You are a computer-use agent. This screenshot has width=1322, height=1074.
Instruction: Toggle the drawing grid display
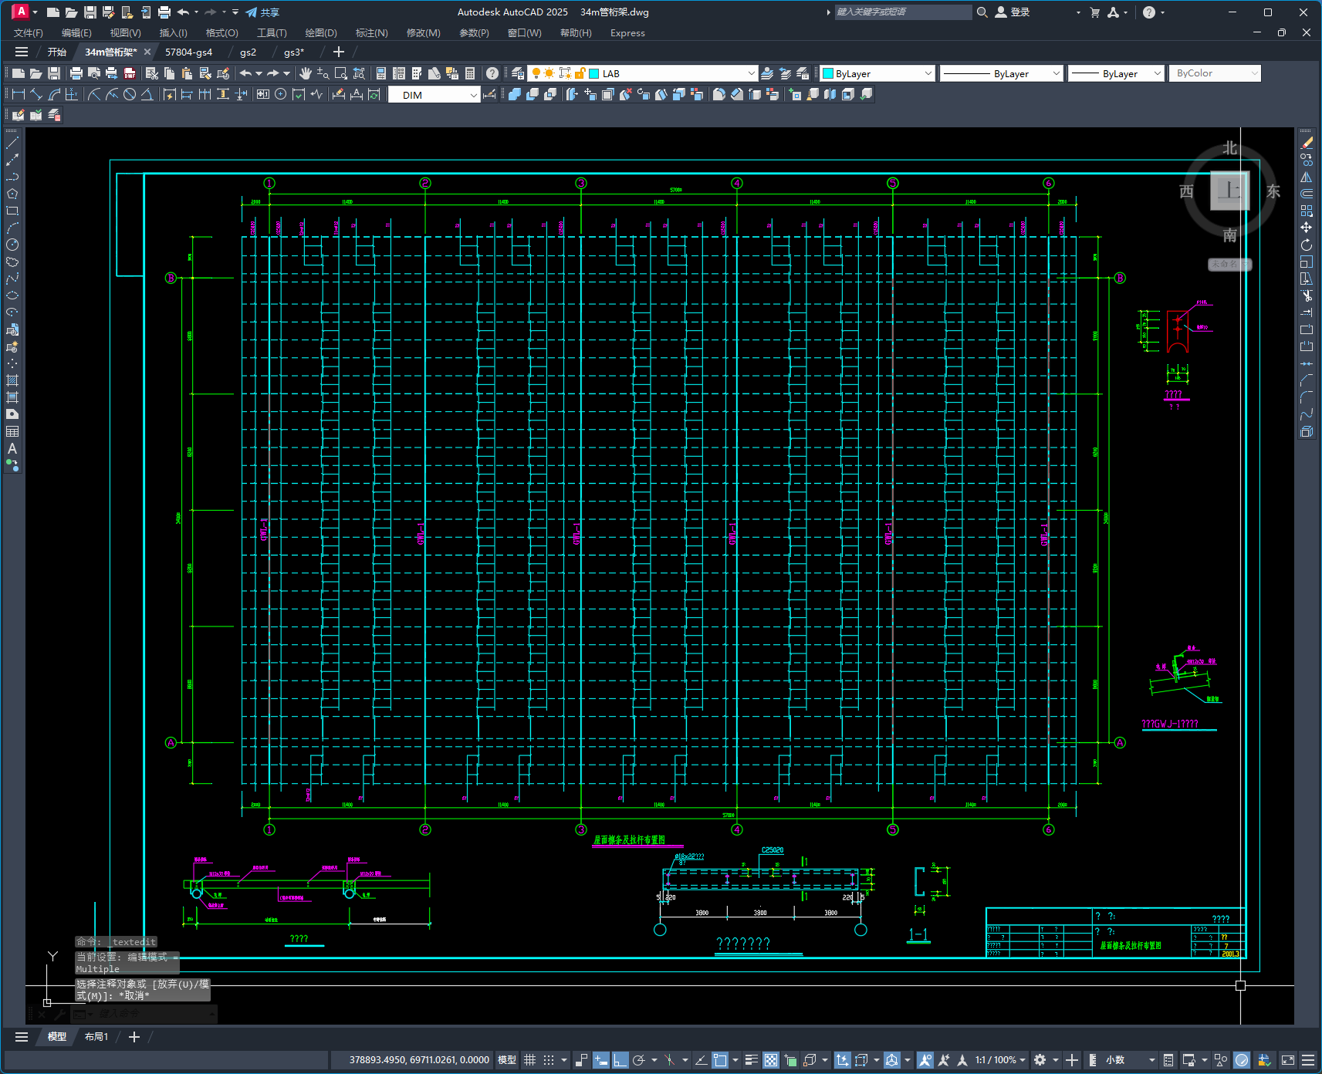click(529, 1060)
